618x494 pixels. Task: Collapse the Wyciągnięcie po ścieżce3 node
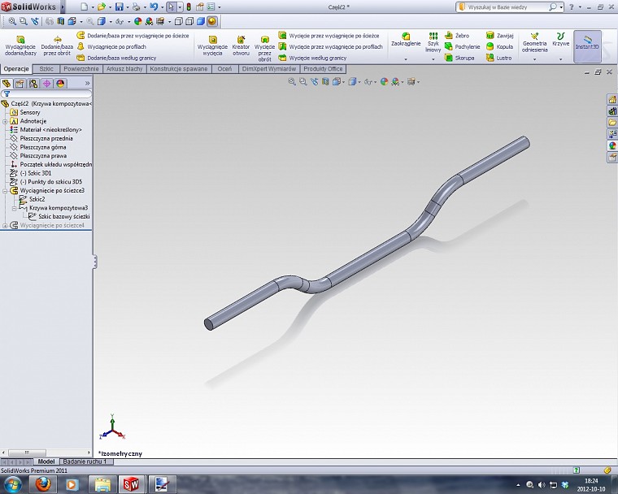(x=5, y=191)
